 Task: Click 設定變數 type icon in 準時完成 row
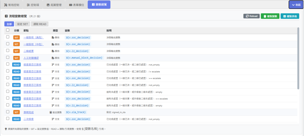click(x=51, y=112)
